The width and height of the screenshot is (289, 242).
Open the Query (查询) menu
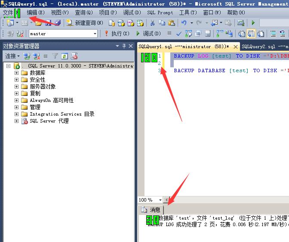[84, 12]
